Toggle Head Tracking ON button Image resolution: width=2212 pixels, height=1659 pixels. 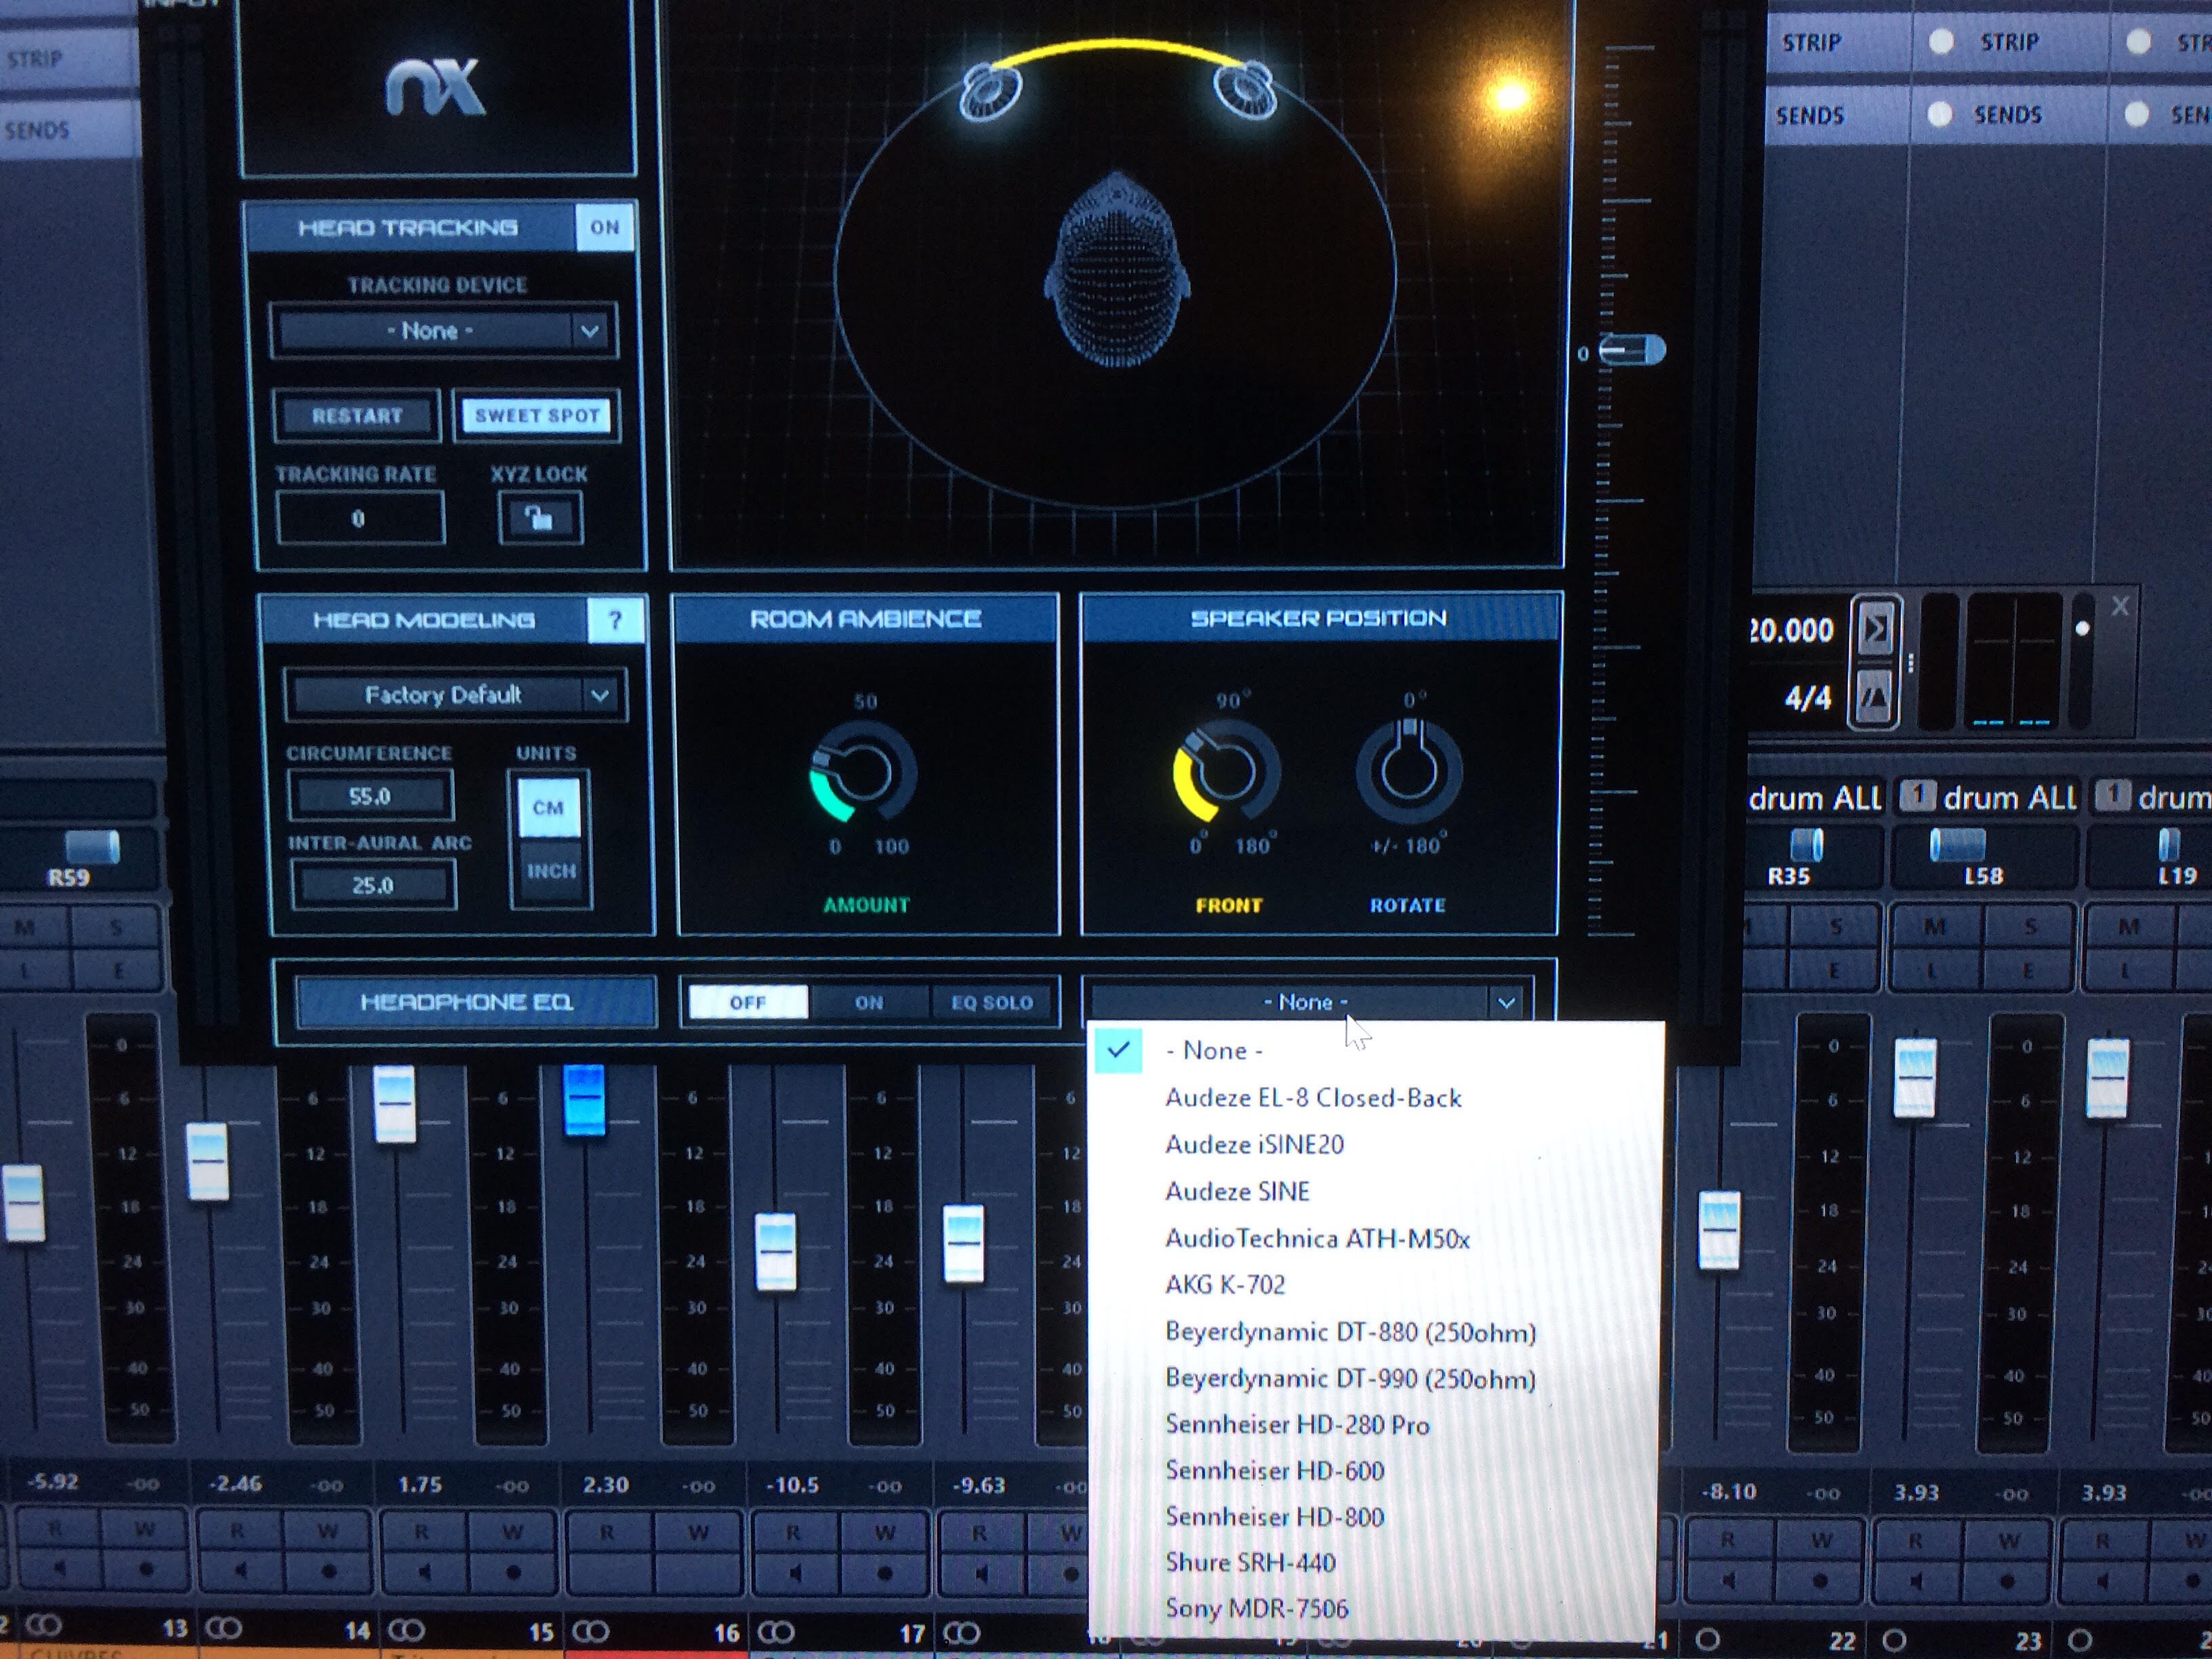pos(604,227)
